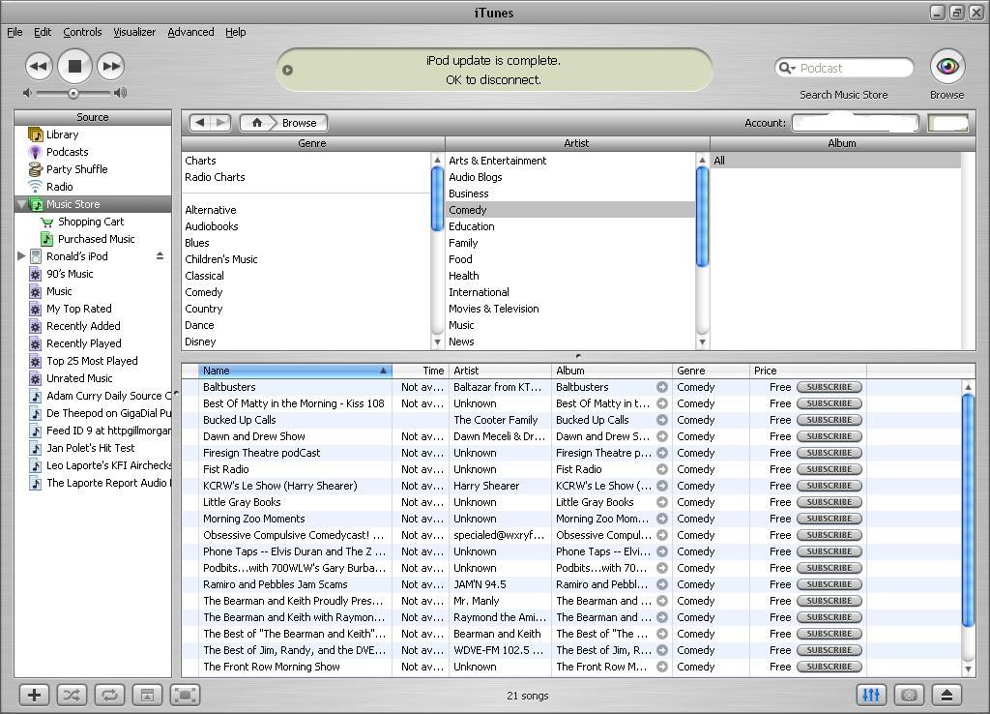Sort by the Time column header

click(x=421, y=371)
